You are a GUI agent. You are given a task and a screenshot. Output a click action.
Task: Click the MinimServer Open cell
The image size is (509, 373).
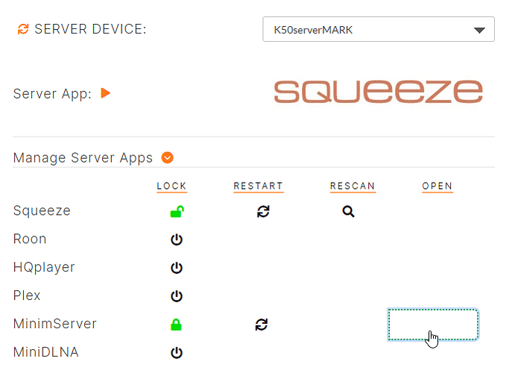point(433,325)
